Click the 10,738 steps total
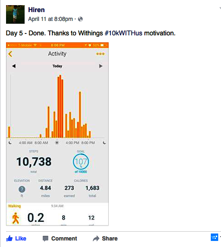 tap(34, 162)
